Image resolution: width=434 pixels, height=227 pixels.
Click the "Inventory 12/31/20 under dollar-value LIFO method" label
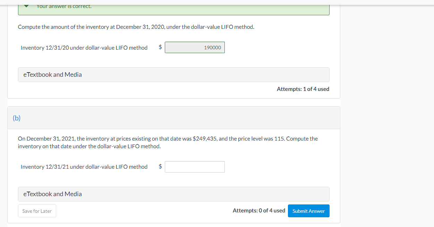84,48
